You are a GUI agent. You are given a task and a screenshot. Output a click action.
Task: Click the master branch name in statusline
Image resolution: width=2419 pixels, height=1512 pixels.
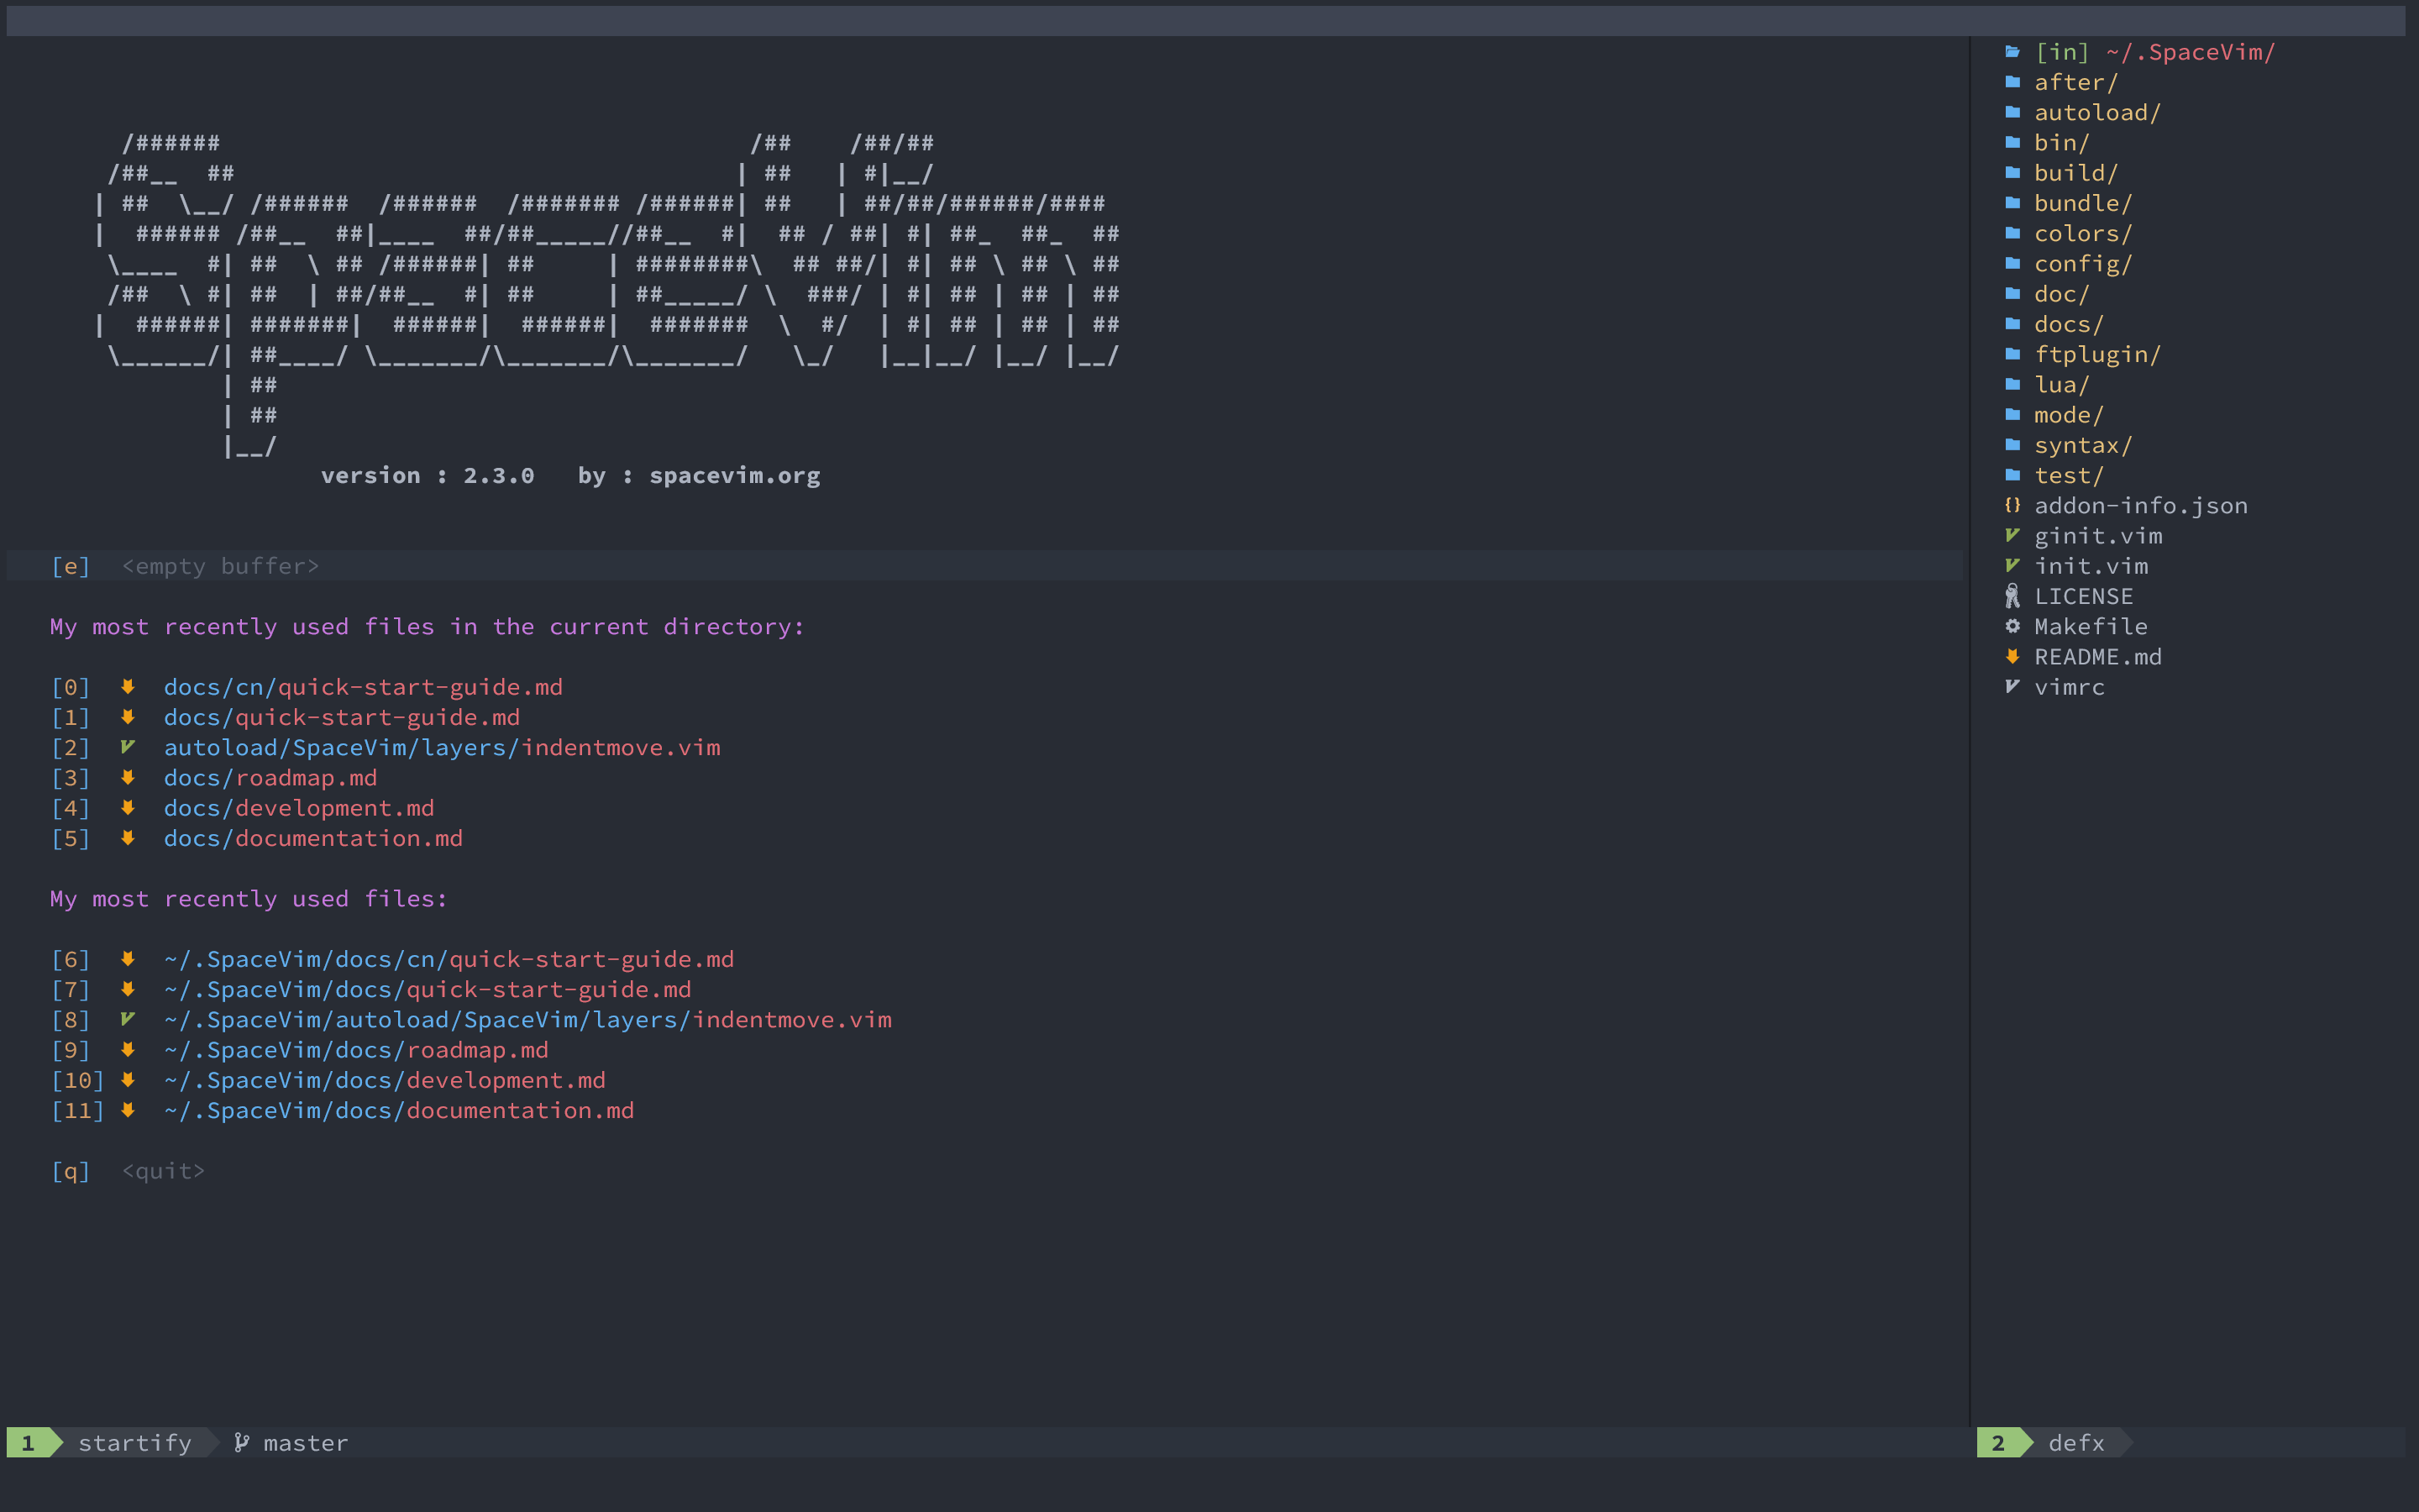tap(306, 1443)
